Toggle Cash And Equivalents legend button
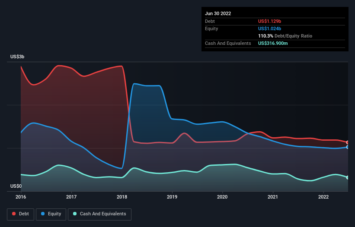355x227 pixels. click(x=99, y=214)
